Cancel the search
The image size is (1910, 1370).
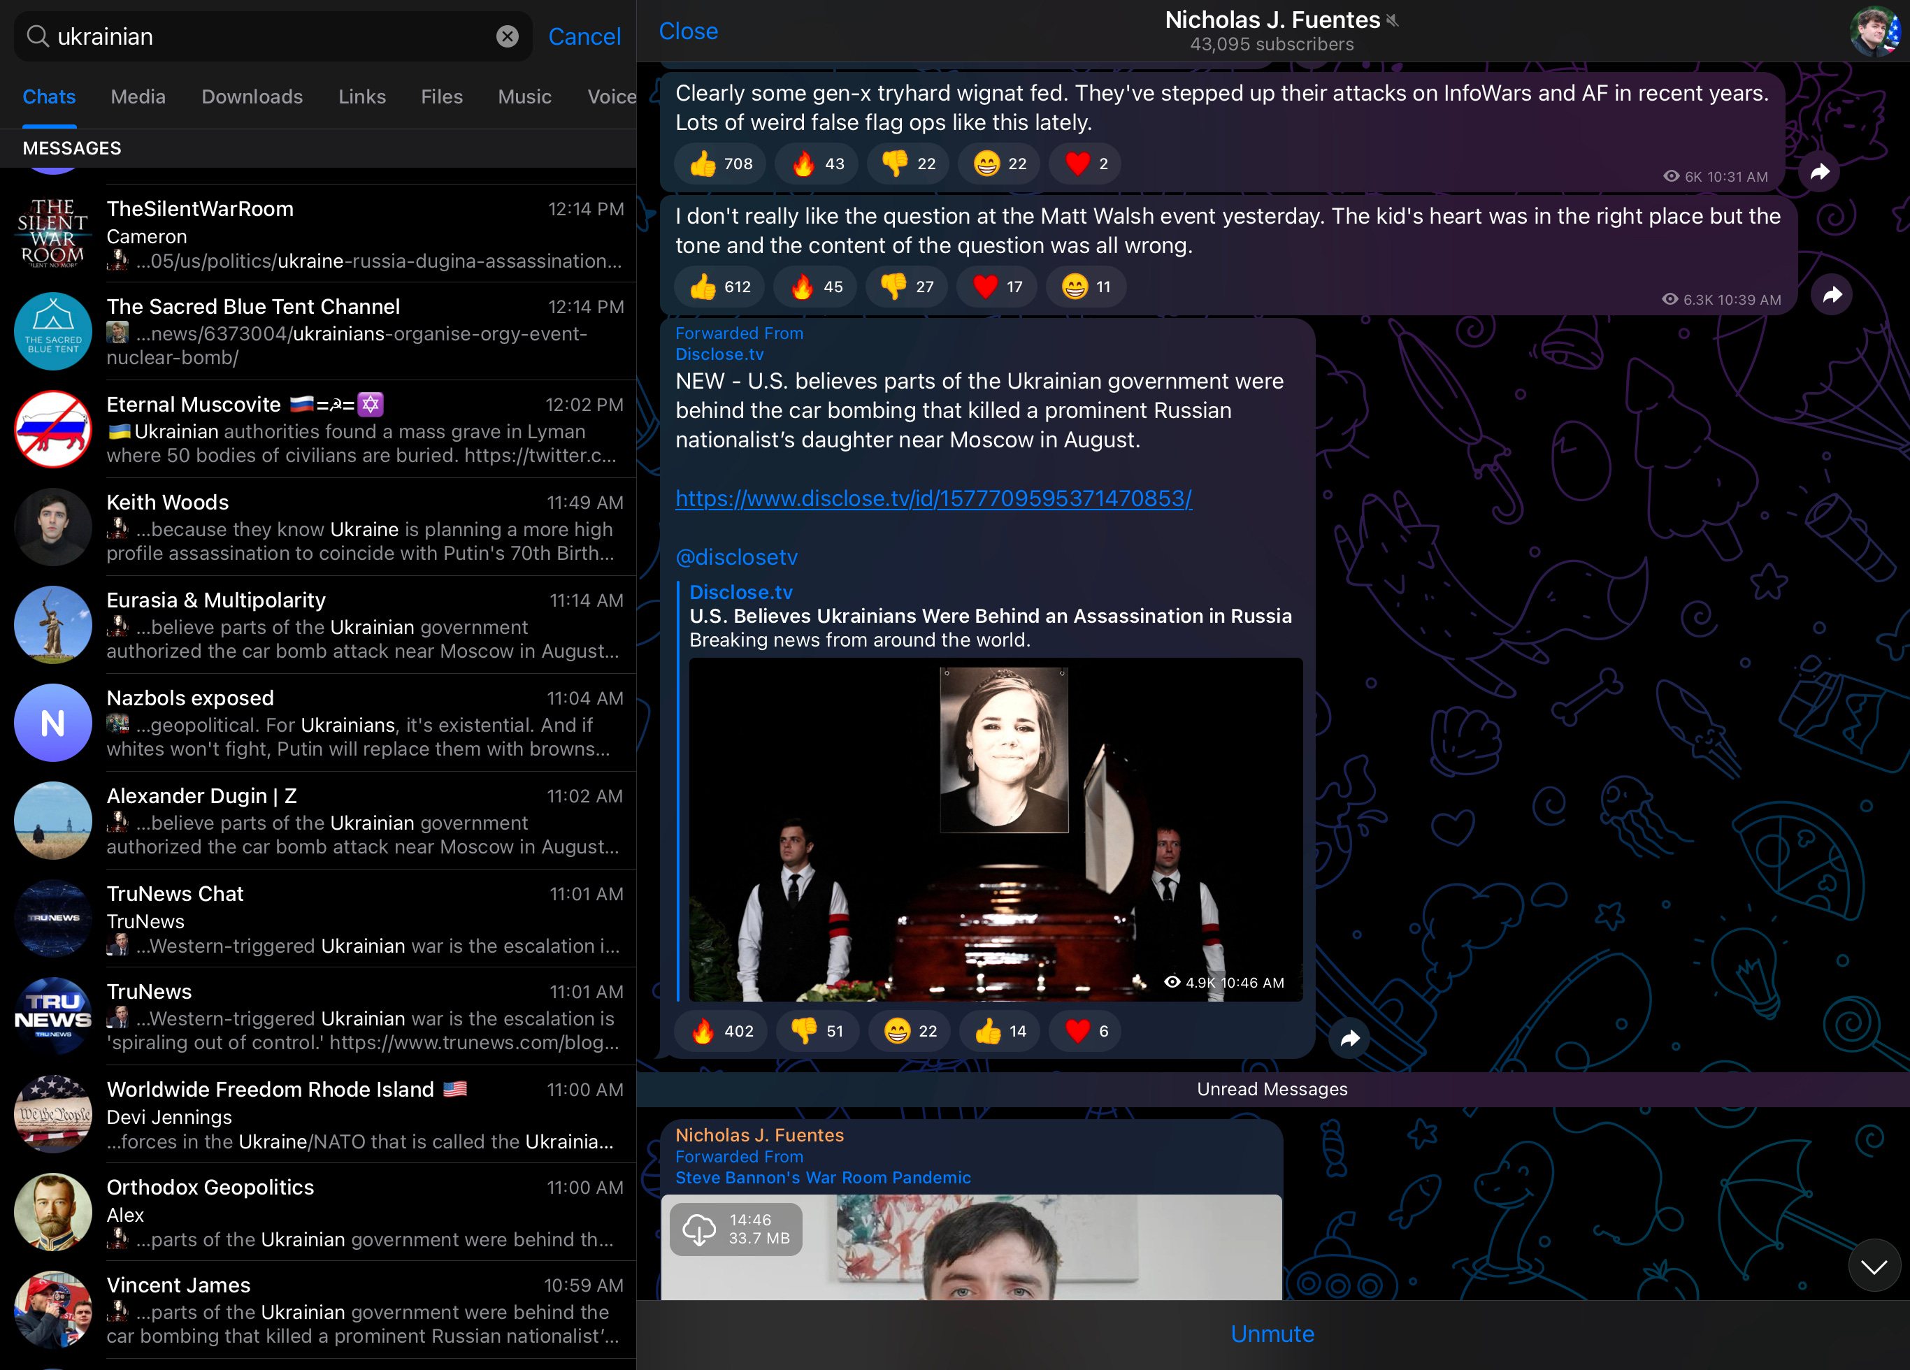point(584,36)
